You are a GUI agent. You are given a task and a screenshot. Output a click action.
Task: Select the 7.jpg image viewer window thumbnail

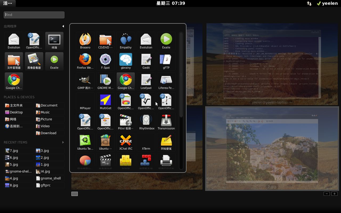272,149
